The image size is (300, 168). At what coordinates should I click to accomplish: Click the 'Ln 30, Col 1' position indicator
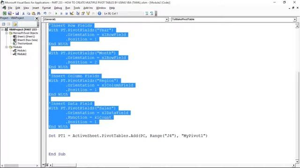pos(111,14)
